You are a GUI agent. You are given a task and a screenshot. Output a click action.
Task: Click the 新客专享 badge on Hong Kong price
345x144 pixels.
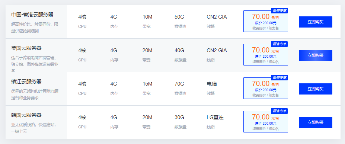[x=279, y=10]
